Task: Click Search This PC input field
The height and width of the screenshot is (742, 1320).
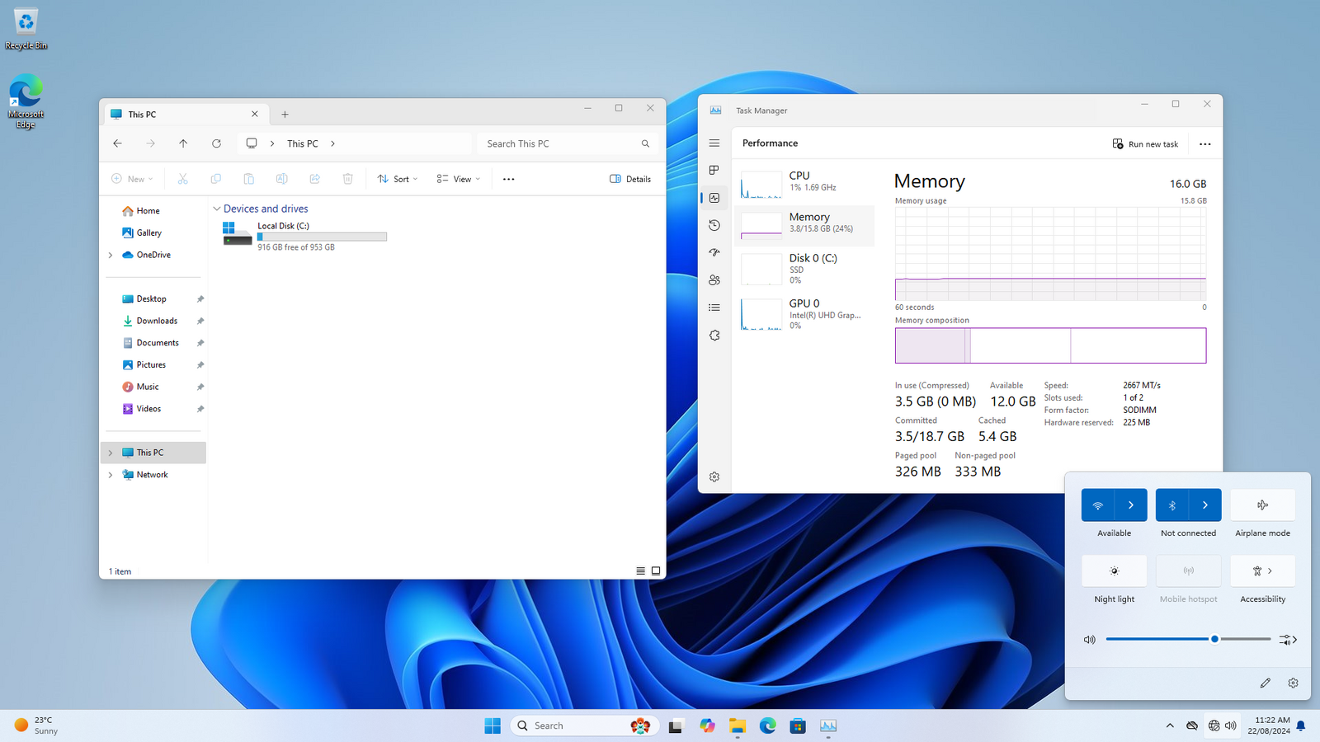Action: click(568, 143)
